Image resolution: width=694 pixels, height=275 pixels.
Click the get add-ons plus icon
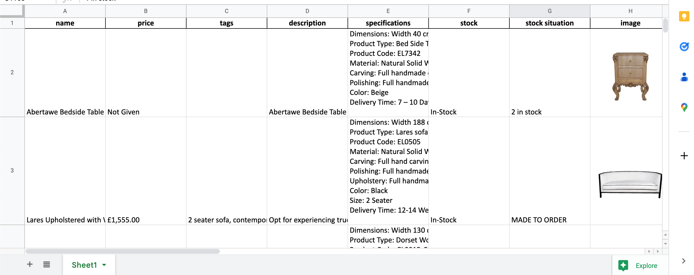point(684,156)
